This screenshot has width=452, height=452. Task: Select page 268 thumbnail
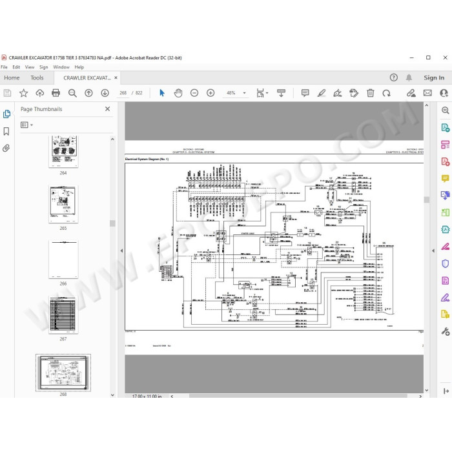click(63, 373)
